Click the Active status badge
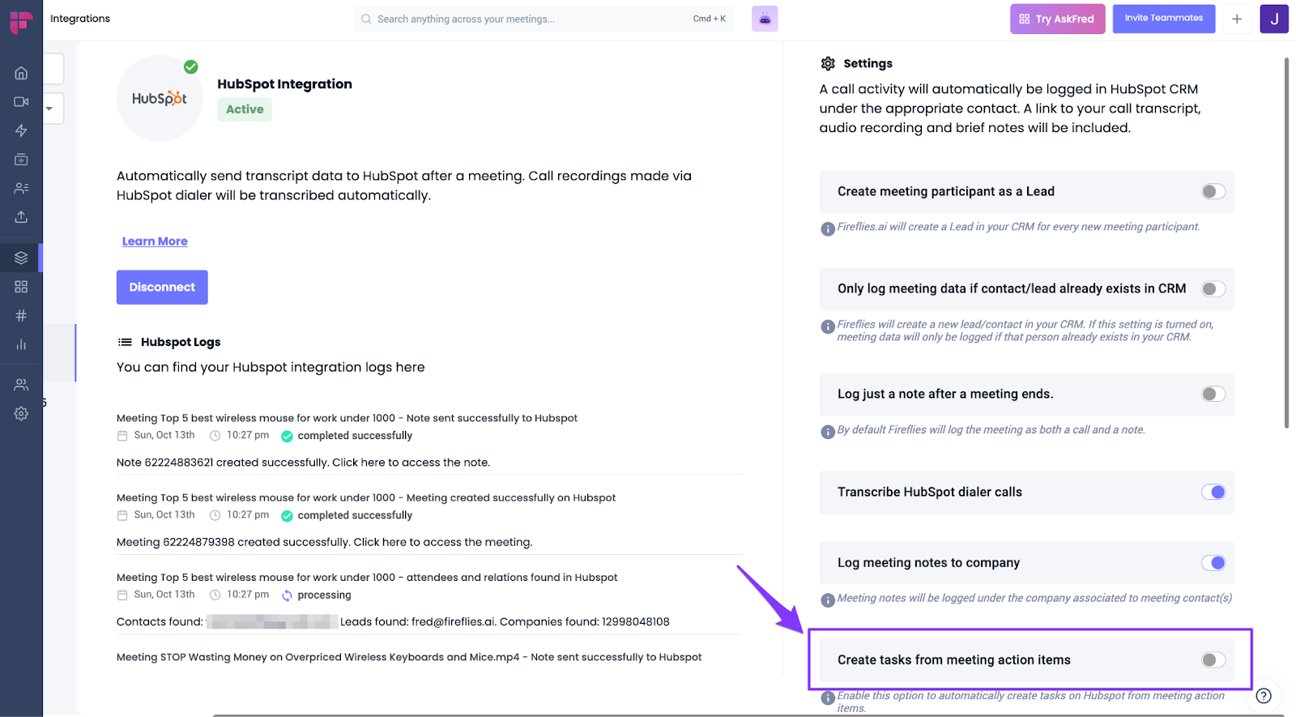Image resolution: width=1296 pixels, height=717 pixels. [245, 109]
